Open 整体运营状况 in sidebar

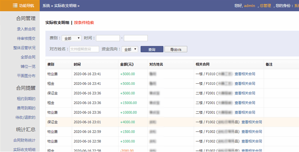click(24, 48)
